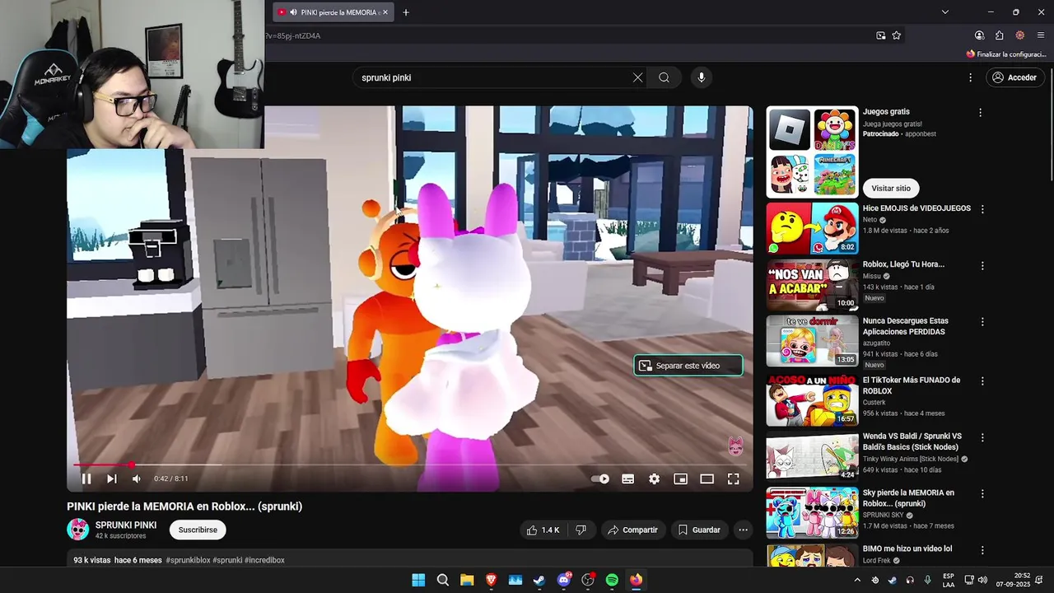Pause the video with the pause button
Image resolution: width=1054 pixels, height=593 pixels.
coord(86,479)
